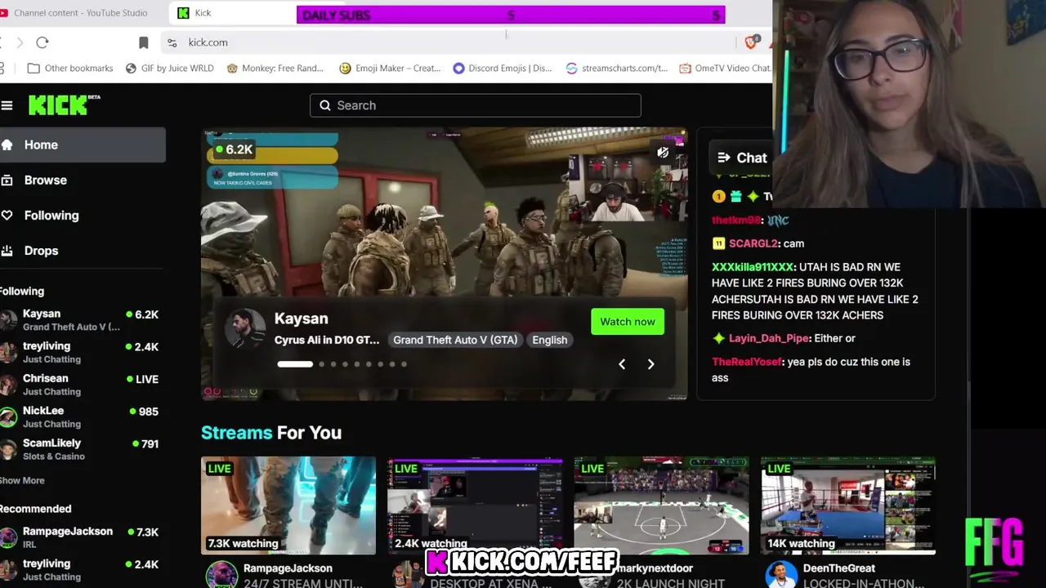Viewport: 1046px width, 588px height.
Task: Open the DeenTheGreat 14K watching thumbnail
Action: (x=847, y=506)
